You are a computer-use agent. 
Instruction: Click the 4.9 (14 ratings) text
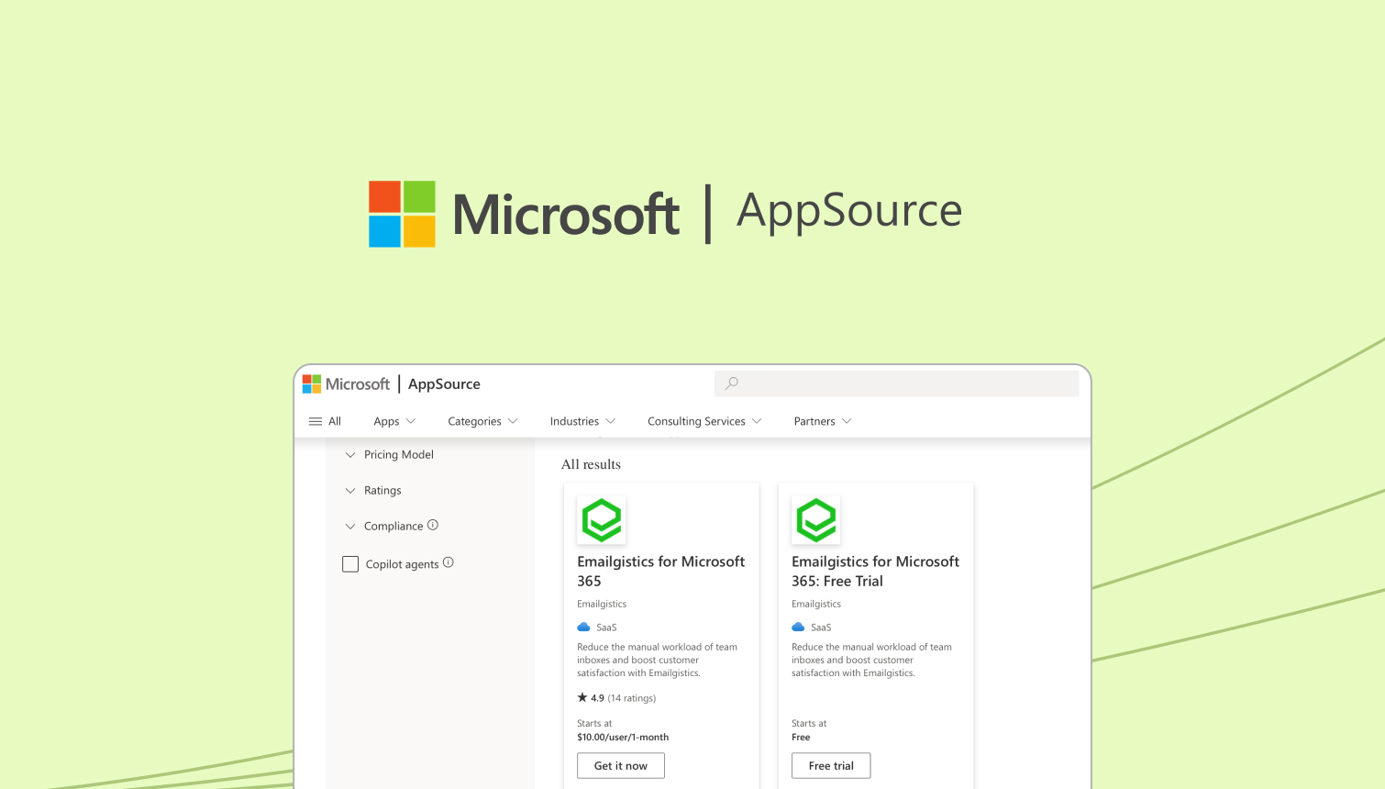coord(624,698)
